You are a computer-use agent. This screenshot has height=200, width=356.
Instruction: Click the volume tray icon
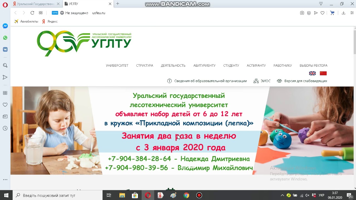tap(307, 195)
